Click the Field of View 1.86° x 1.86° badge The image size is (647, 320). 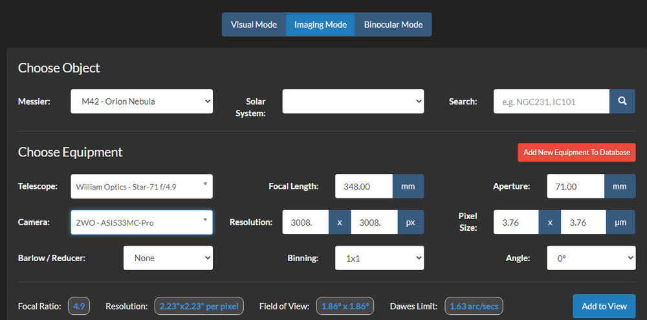[345, 306]
